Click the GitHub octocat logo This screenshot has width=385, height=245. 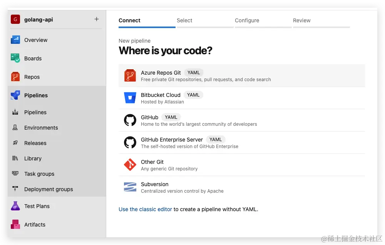pos(130,120)
